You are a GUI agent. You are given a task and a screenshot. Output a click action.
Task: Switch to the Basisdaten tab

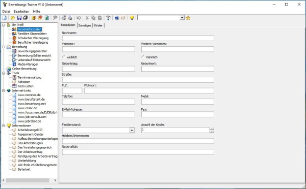pos(68,25)
